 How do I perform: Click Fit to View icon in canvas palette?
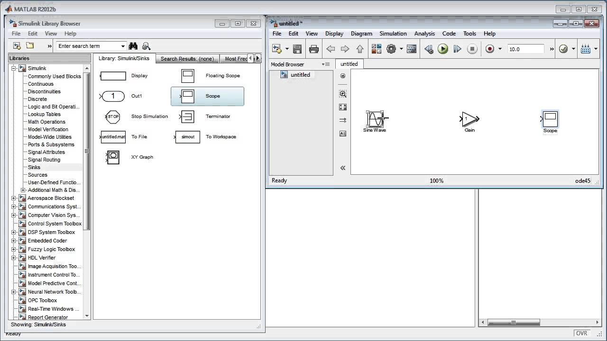[343, 107]
